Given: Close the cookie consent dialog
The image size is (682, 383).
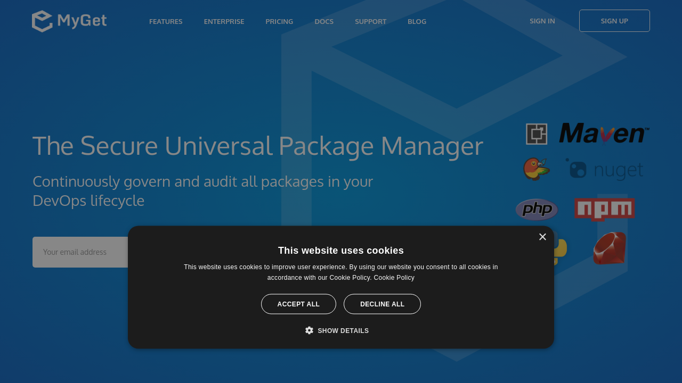Looking at the screenshot, I should click(x=542, y=237).
